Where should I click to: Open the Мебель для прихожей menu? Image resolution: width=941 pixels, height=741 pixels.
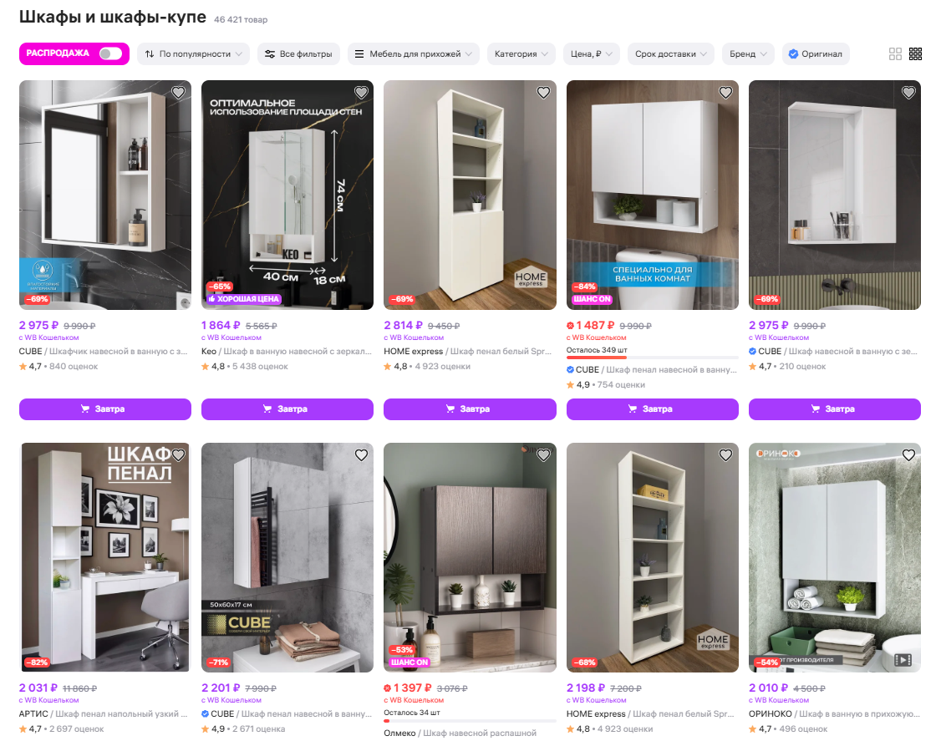(414, 54)
